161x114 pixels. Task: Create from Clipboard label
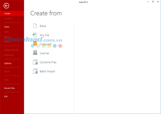46,44
